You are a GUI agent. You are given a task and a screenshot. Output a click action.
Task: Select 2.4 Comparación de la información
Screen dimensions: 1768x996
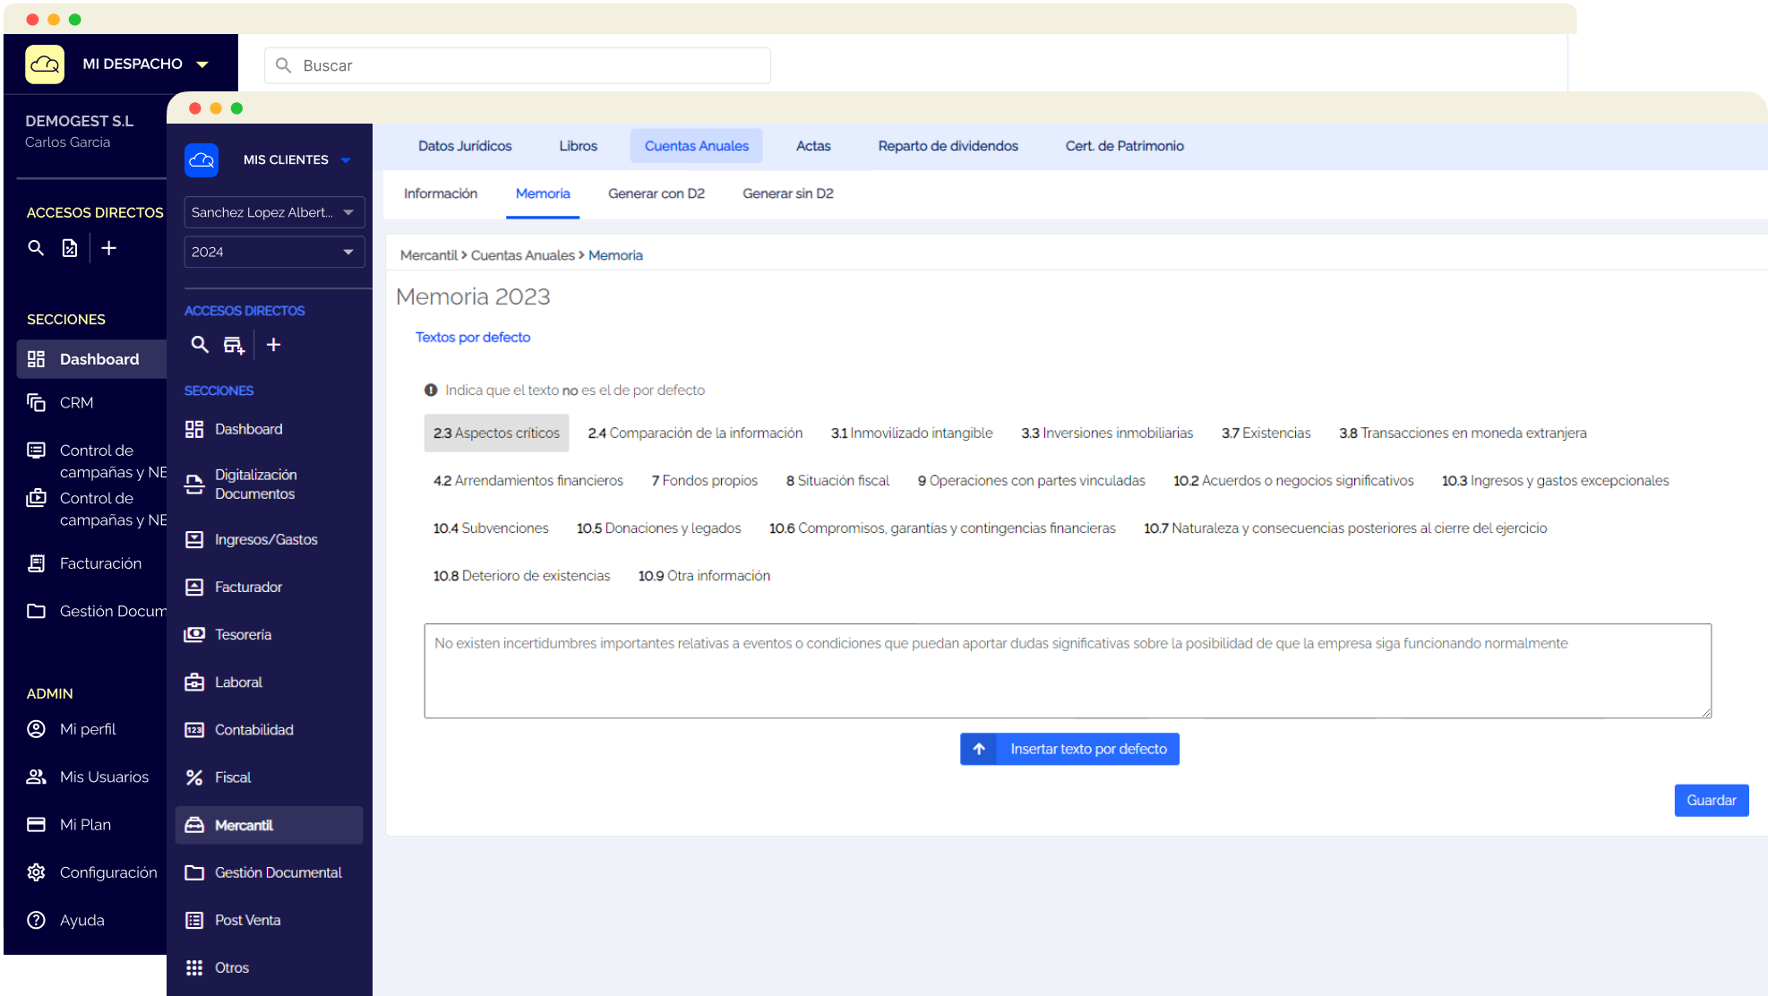(695, 433)
